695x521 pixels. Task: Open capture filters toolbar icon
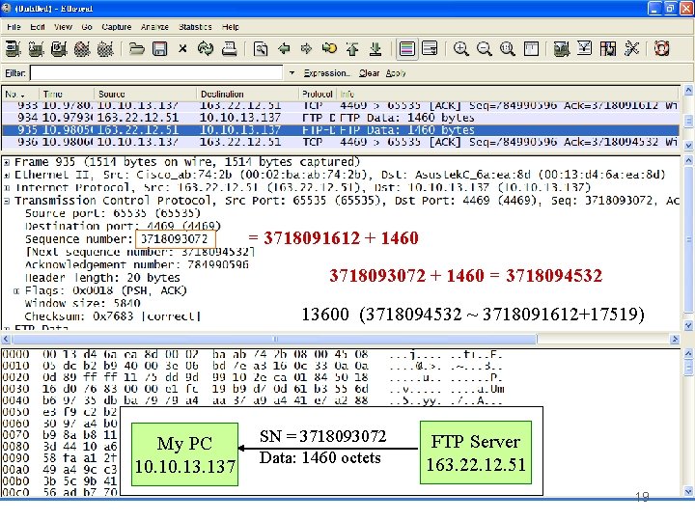pyautogui.click(x=562, y=48)
